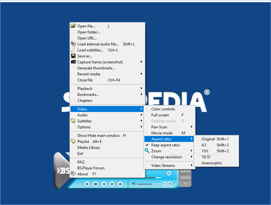Expand Capture frame (screenshot) submenu arrow
The width and height of the screenshot is (271, 205).
142,62
